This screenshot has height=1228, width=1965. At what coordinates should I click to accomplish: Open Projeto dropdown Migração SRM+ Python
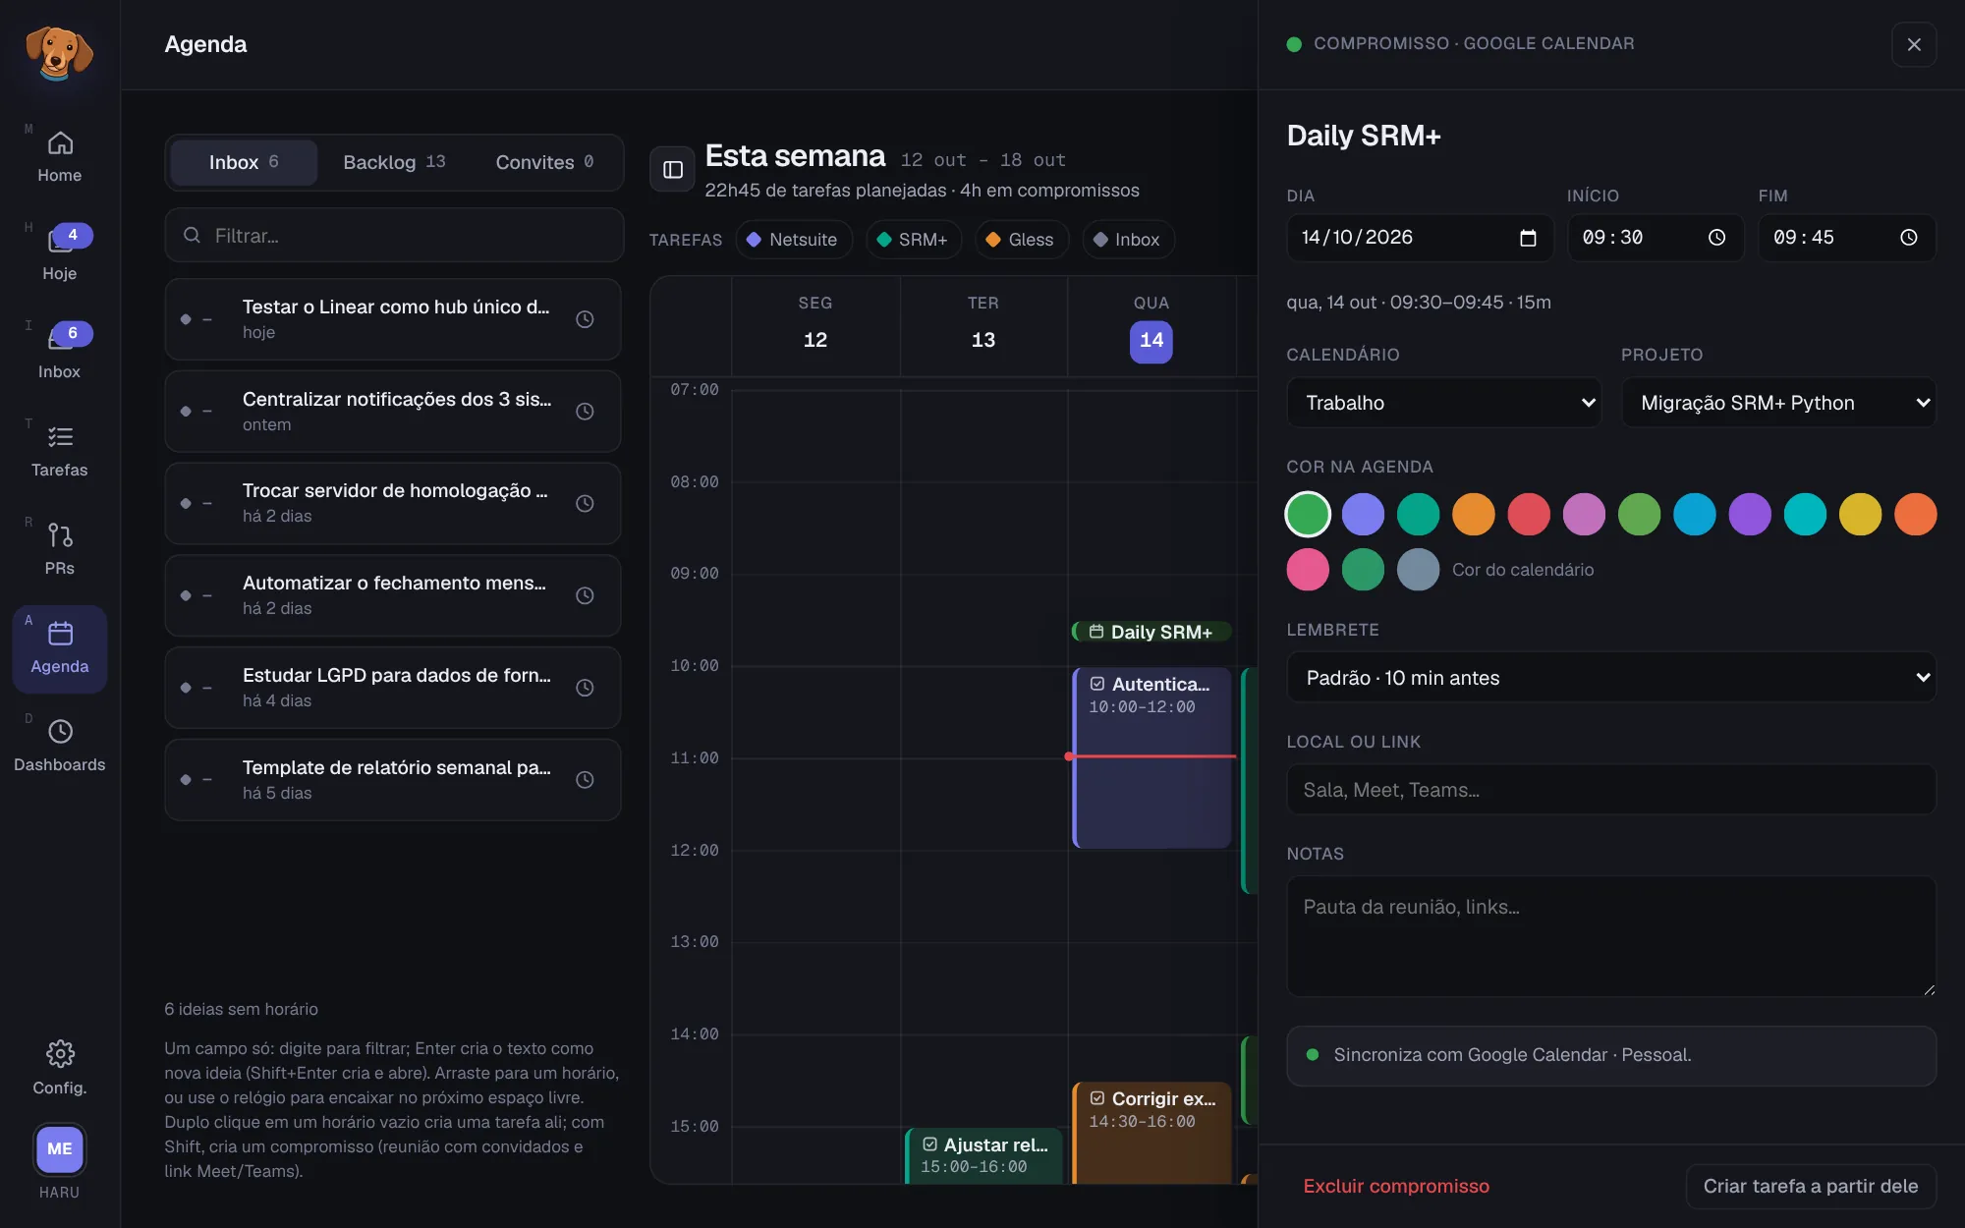tap(1778, 403)
